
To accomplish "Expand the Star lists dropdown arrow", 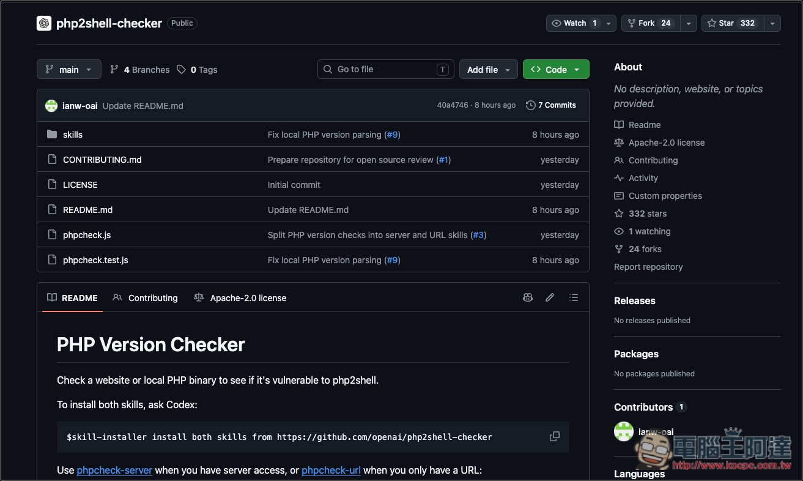I will coord(772,23).
